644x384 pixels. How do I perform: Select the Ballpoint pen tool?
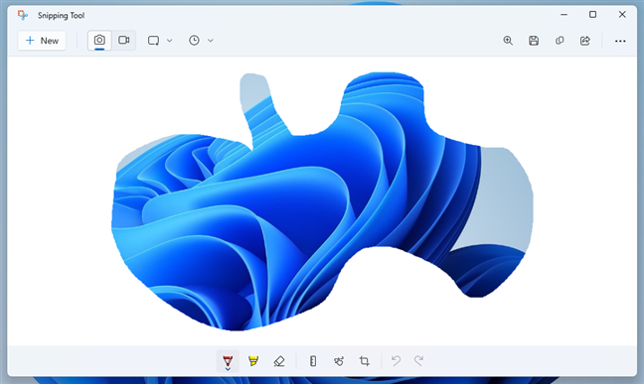228,361
